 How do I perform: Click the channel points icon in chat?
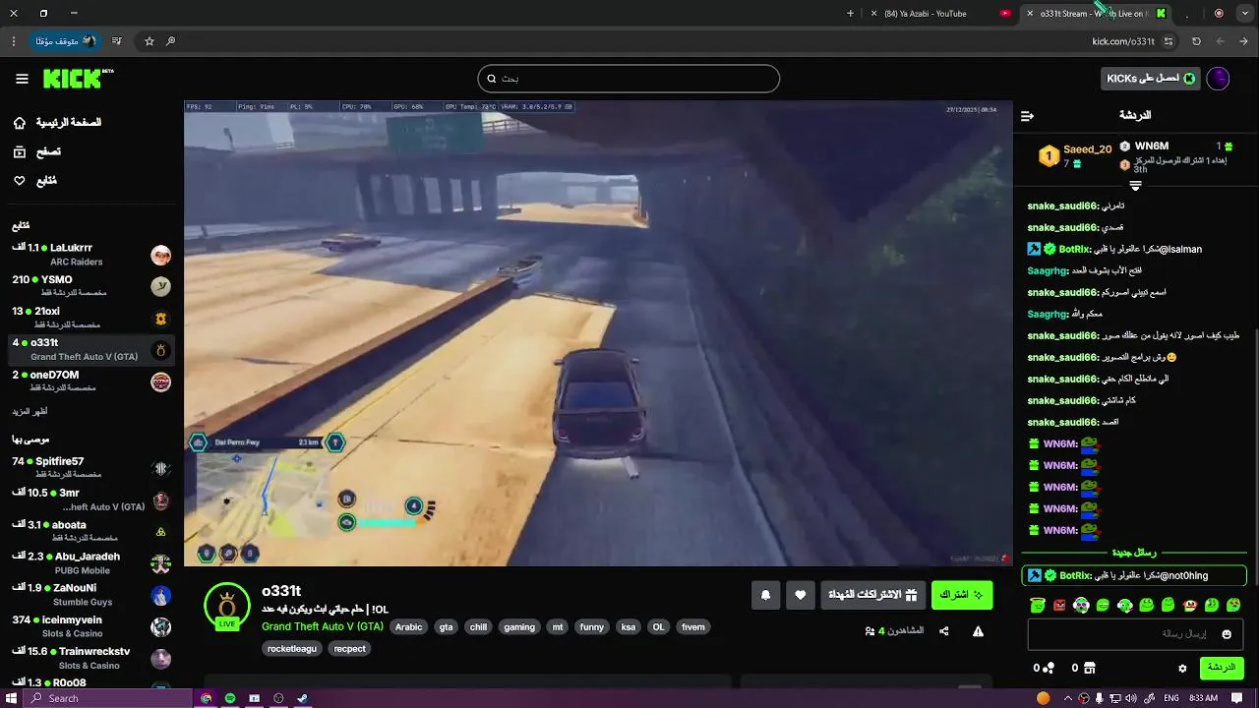point(1049,669)
